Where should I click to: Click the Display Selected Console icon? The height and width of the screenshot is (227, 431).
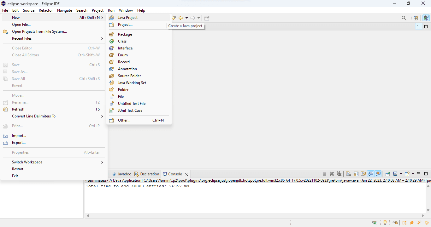tap(395, 174)
